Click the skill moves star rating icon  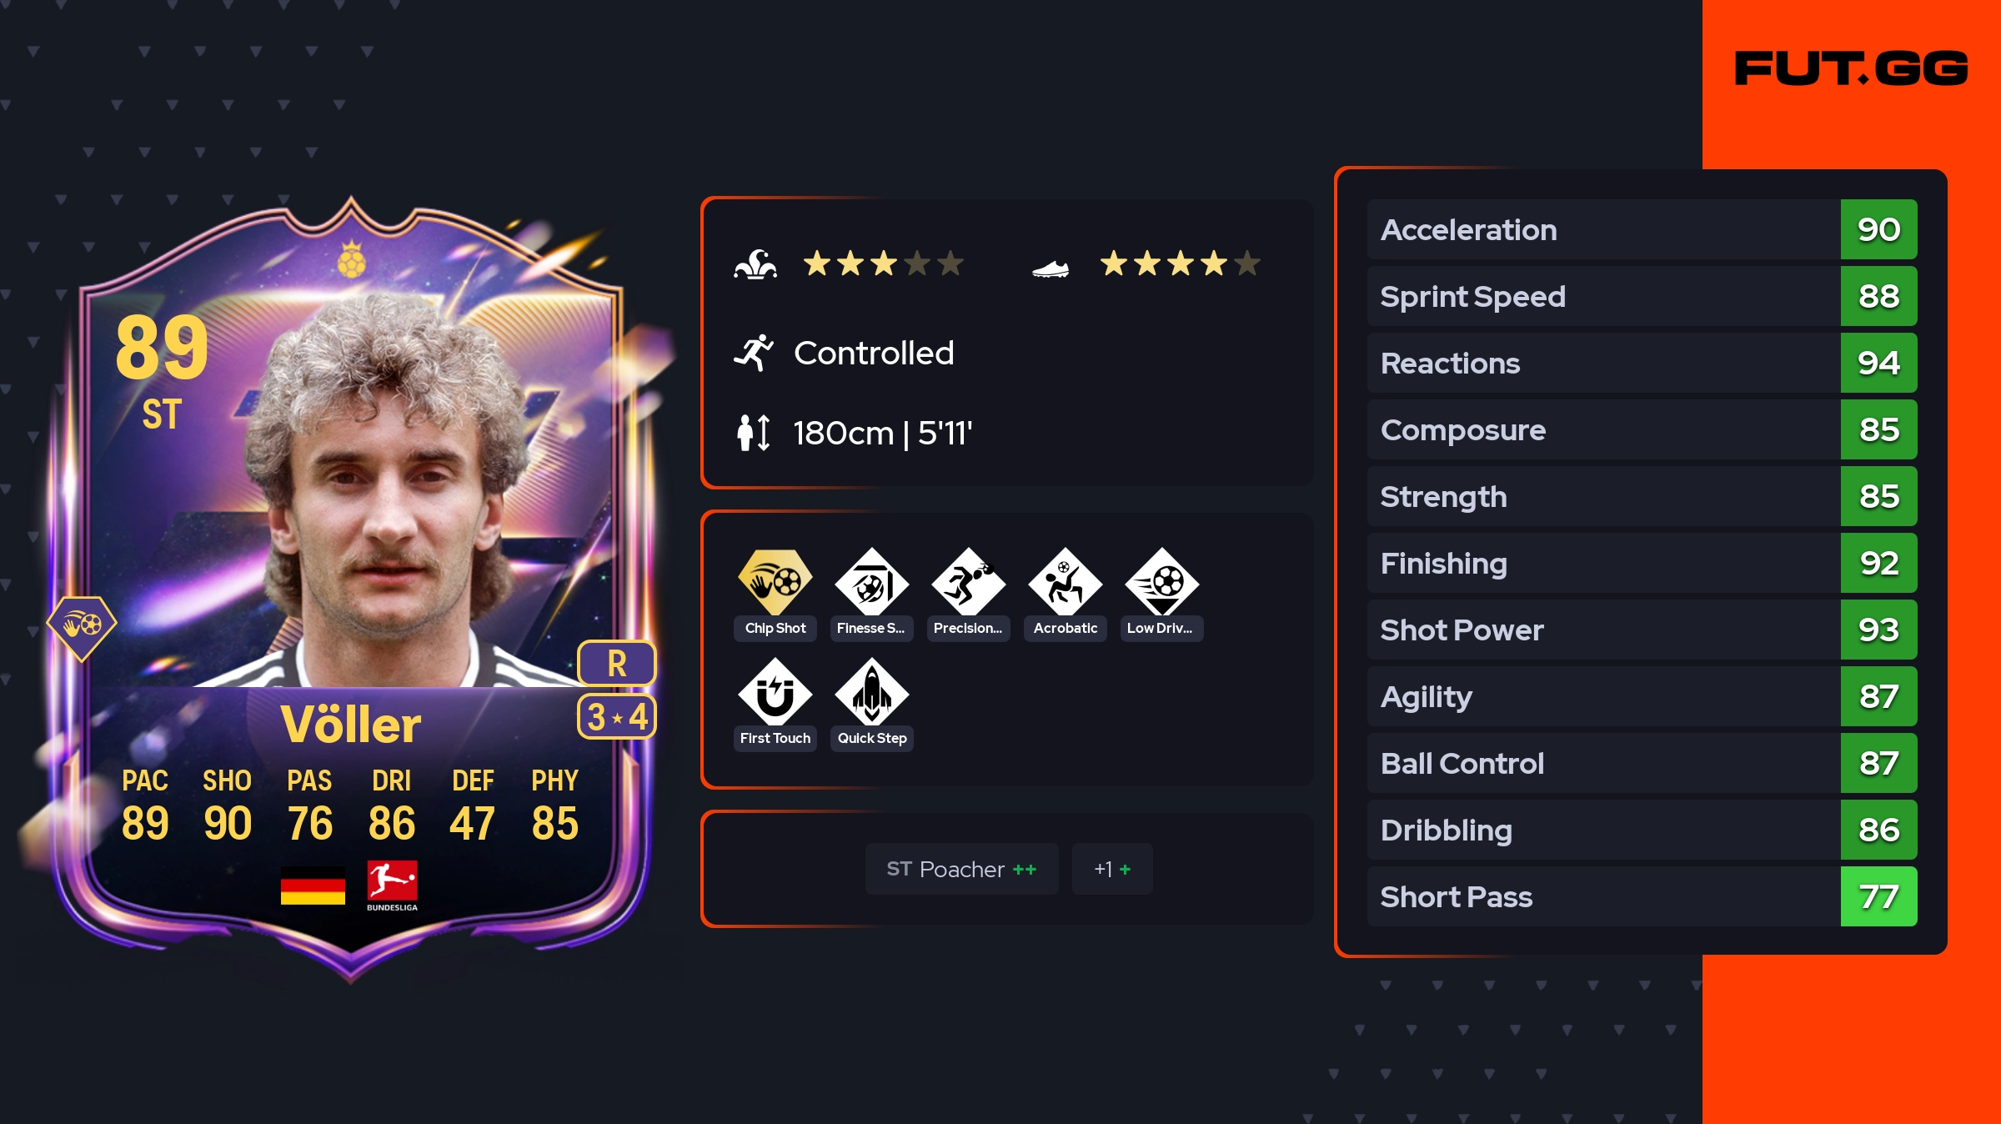pos(755,264)
